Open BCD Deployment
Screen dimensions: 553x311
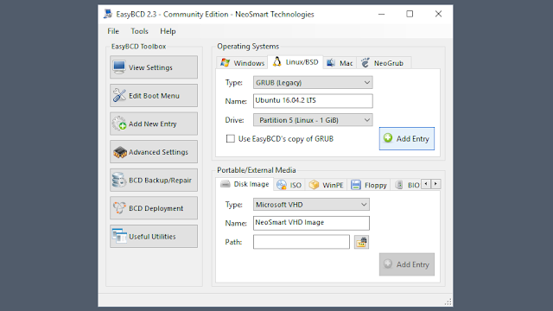(154, 208)
